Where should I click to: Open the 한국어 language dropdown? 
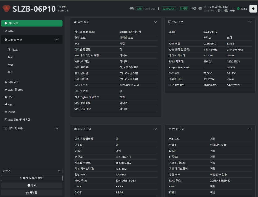pos(32,171)
